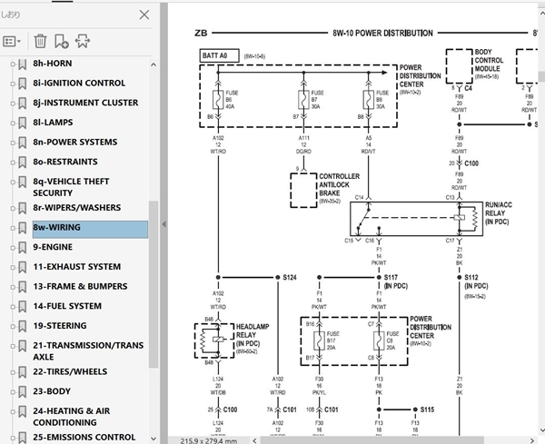Viewport: 545px width, 444px height.
Task: Click the bookmark icon beside 19-STEERING
Action: click(x=22, y=326)
